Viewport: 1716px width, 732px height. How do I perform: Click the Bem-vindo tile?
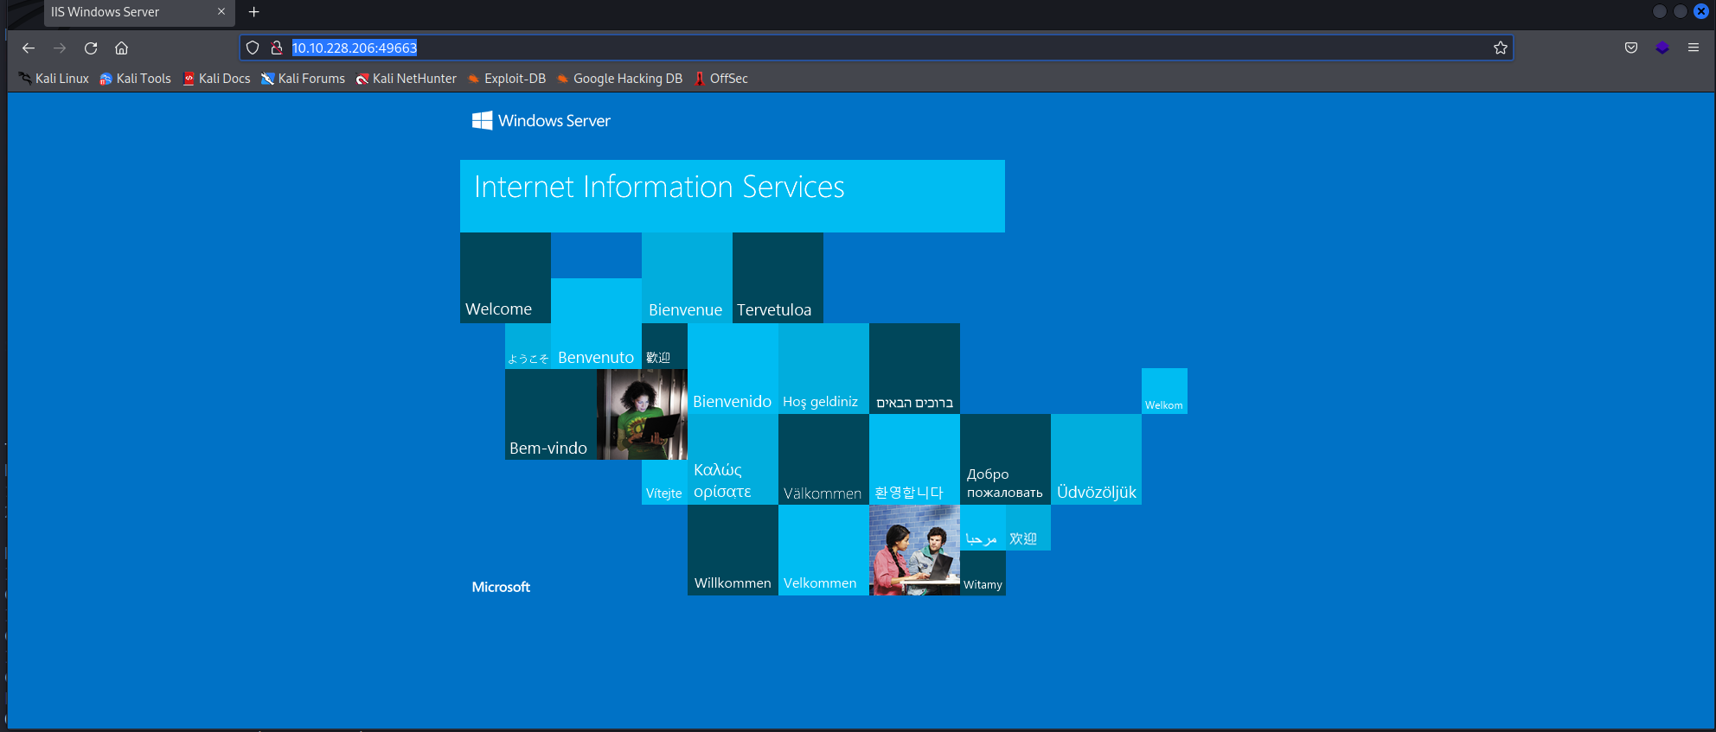[x=551, y=415]
